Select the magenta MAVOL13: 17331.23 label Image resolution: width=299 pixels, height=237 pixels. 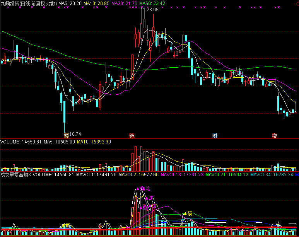(x=182, y=174)
